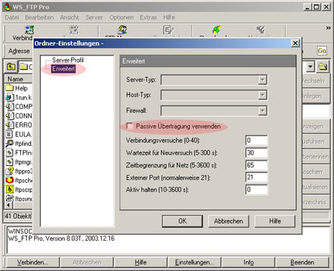Click the Beenden bottom button
This screenshot has width=334, height=271.
(302, 262)
